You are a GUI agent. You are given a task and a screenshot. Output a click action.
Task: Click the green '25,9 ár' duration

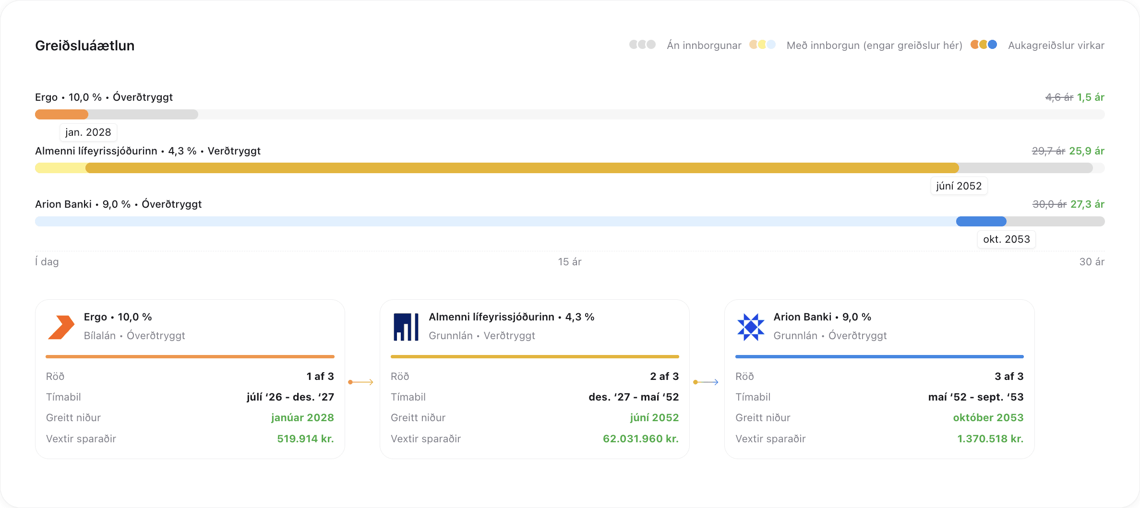1087,151
